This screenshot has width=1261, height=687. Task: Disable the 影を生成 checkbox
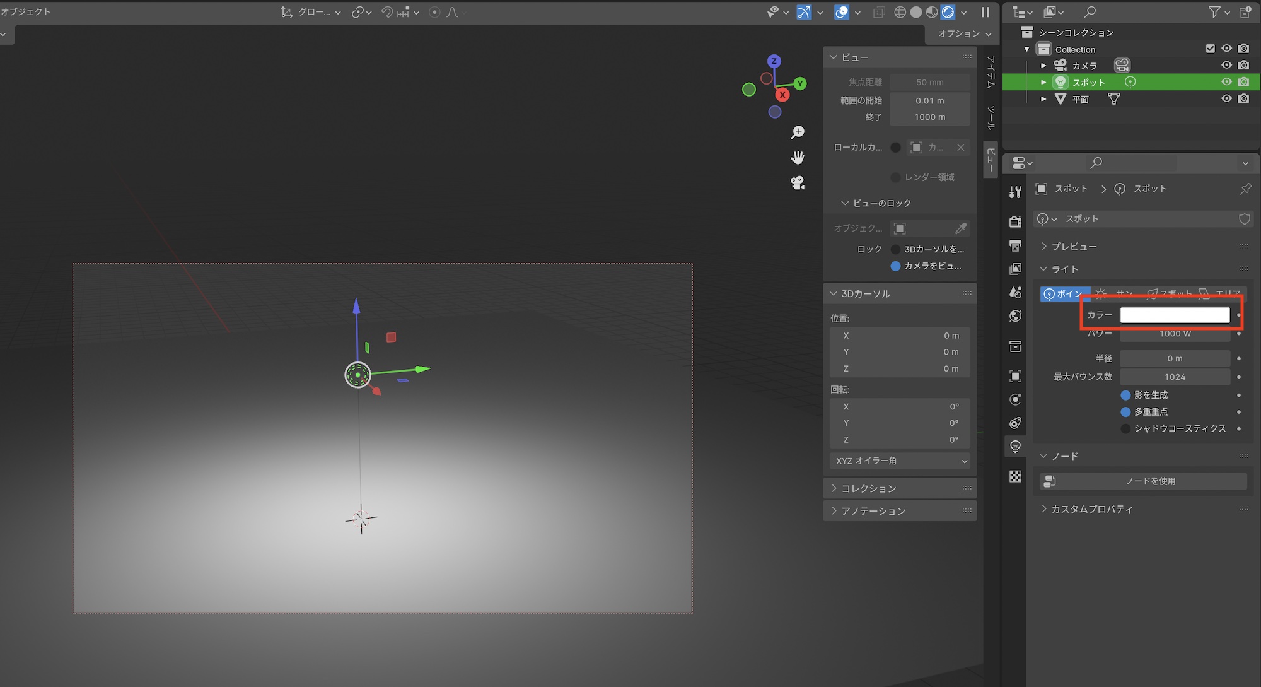[1125, 395]
